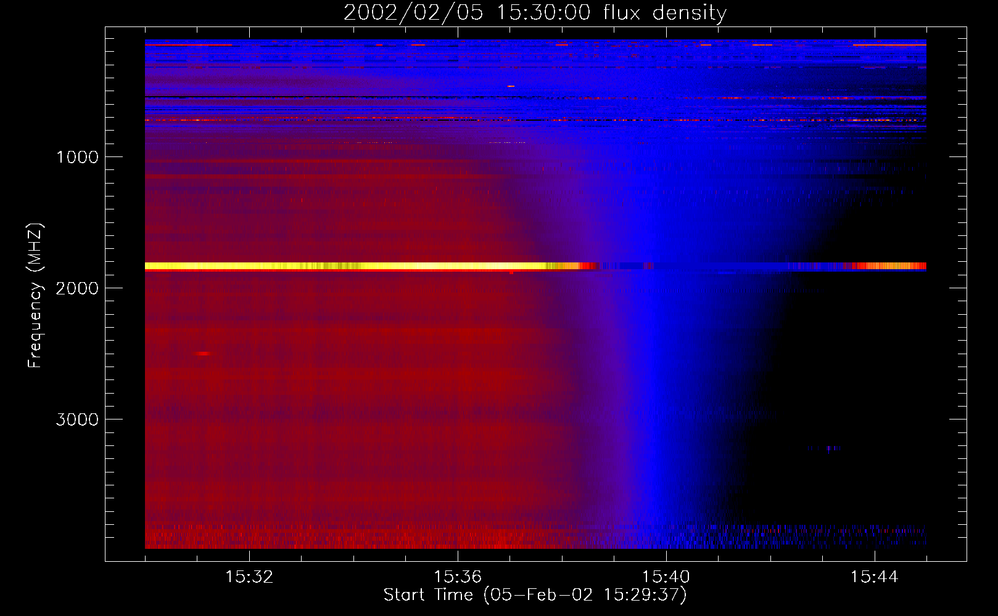Viewport: 998px width, 616px height.
Task: Click the 1000 frequency tick label
Action: 77,157
